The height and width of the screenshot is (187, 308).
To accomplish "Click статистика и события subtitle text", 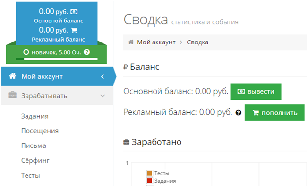I will pyautogui.click(x=205, y=22).
